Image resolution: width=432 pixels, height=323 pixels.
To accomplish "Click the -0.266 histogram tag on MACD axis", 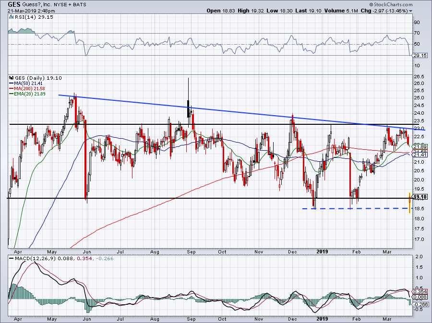I will [420, 304].
